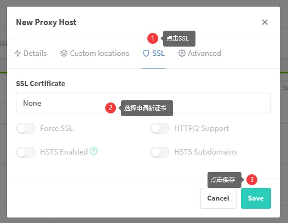Click the red number 2 badge
This screenshot has height=223, width=288.
[x=111, y=108]
